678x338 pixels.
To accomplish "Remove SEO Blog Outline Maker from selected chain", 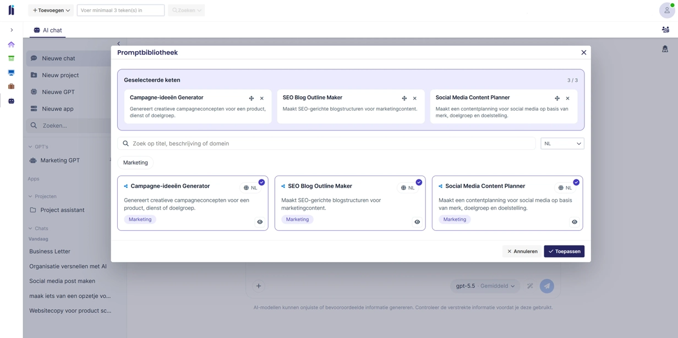I will tap(415, 99).
